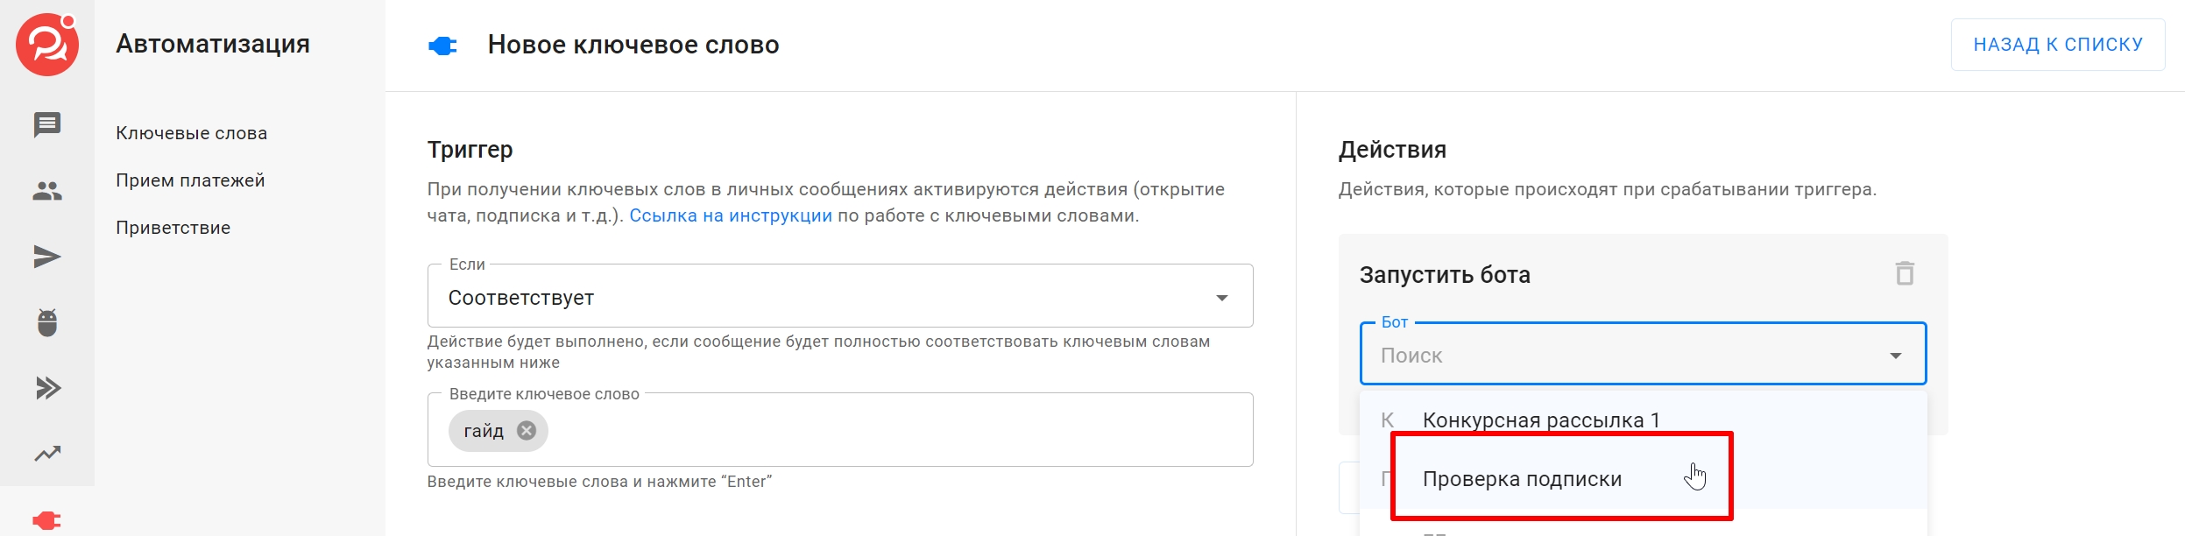Open the contacts people icon
This screenshot has height=536, width=2185.
(x=47, y=191)
